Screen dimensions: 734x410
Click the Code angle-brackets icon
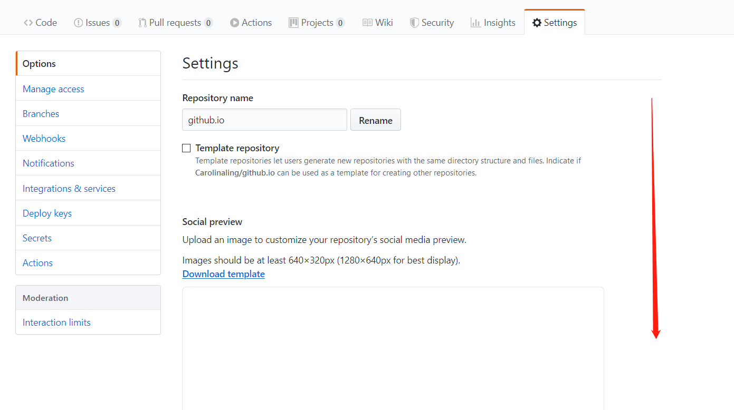[28, 23]
